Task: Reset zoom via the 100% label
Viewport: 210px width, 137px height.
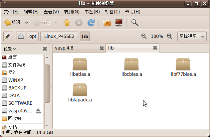Action: pos(157,36)
